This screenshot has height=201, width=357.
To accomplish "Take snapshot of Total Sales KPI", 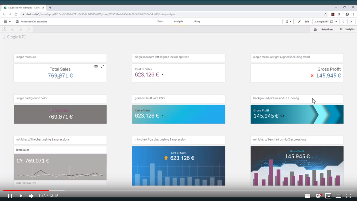I will 96,66.
